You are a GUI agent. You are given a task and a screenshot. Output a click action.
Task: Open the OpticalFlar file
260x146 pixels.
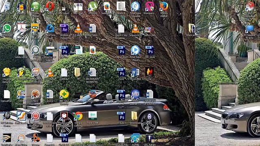pyautogui.click(x=7, y=94)
